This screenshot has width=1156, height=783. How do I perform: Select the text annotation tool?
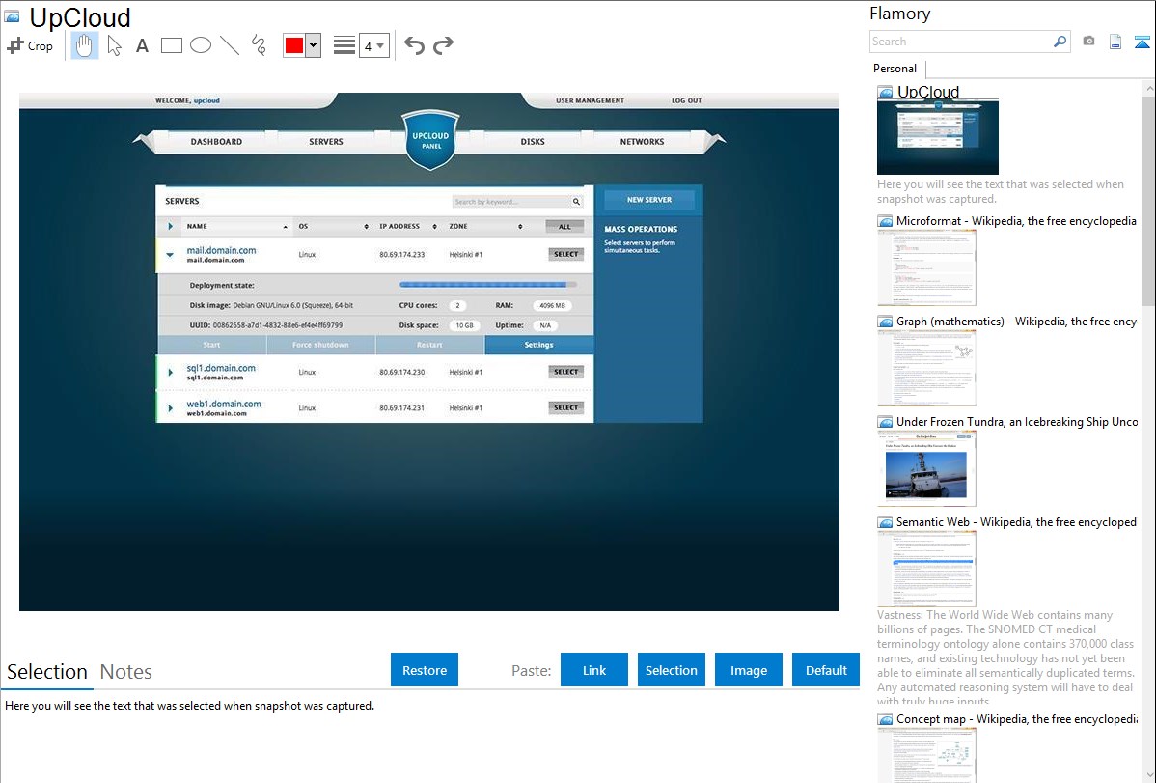(142, 45)
